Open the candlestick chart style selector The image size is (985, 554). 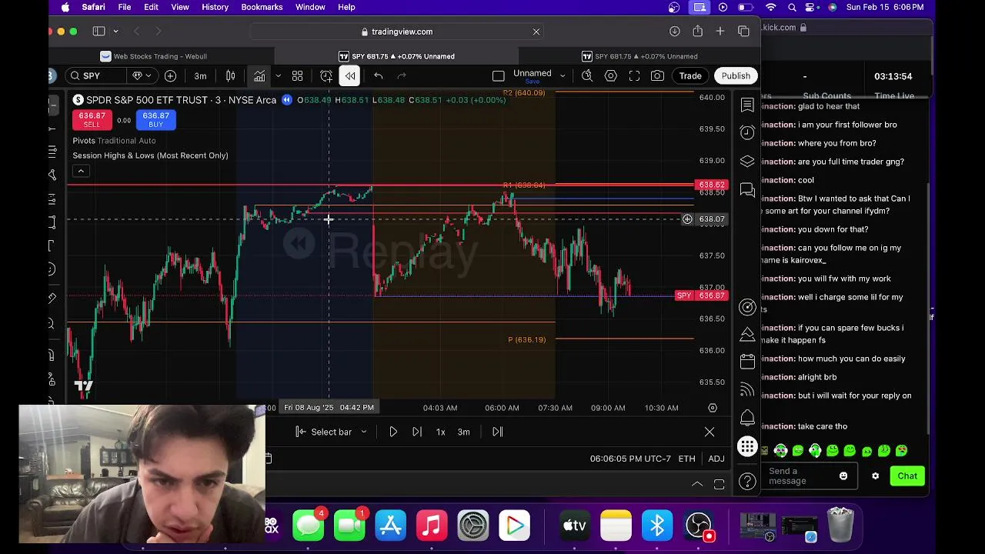(x=230, y=75)
